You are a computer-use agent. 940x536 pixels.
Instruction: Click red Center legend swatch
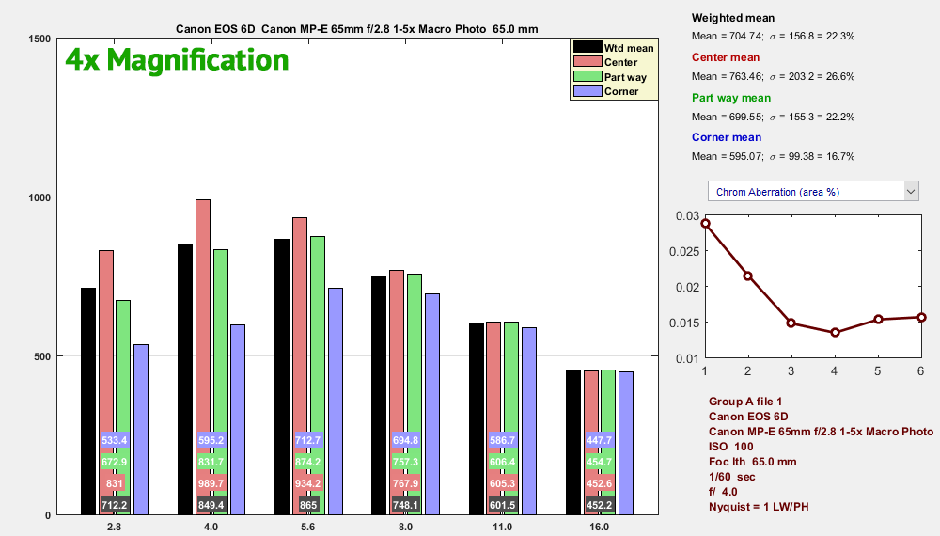point(587,62)
